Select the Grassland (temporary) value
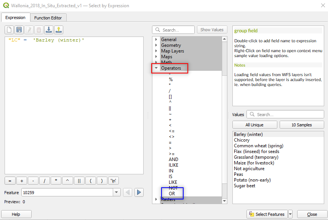The image size is (328, 220). [x=256, y=157]
